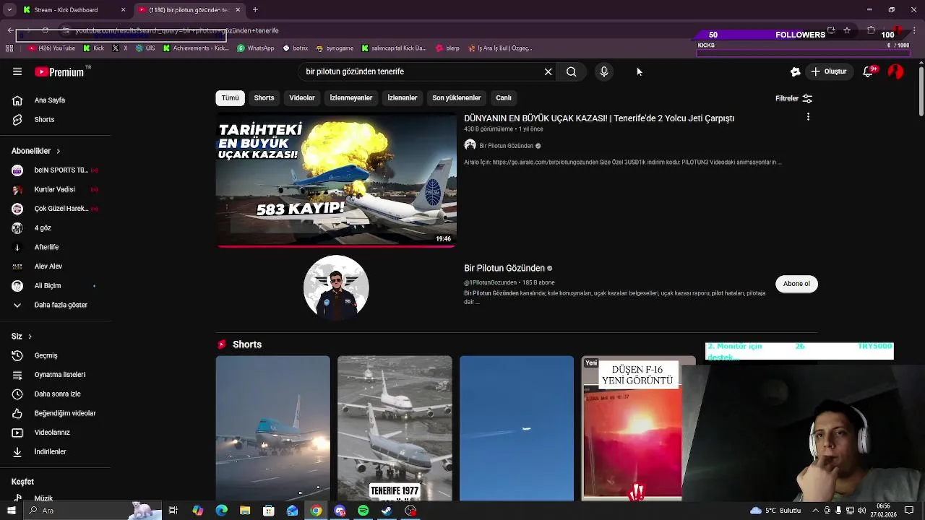Open Steam from the taskbar
The height and width of the screenshot is (520, 925).
coord(387,511)
